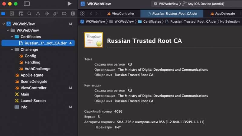Open the Breakpoint navigator icon
The height and width of the screenshot is (136, 242).
click(64, 14)
